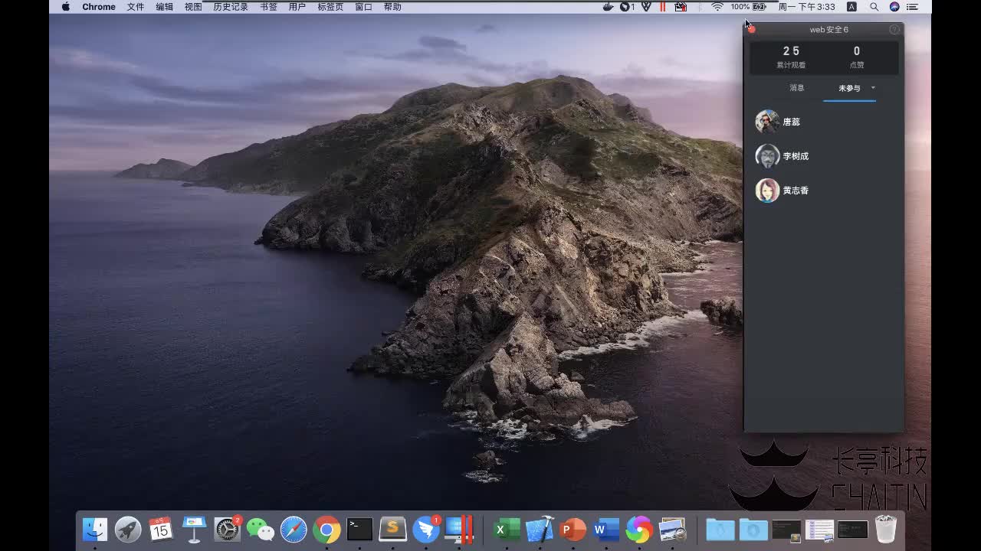
Task: Select 黄志香 from the participant list
Action: coord(796,191)
